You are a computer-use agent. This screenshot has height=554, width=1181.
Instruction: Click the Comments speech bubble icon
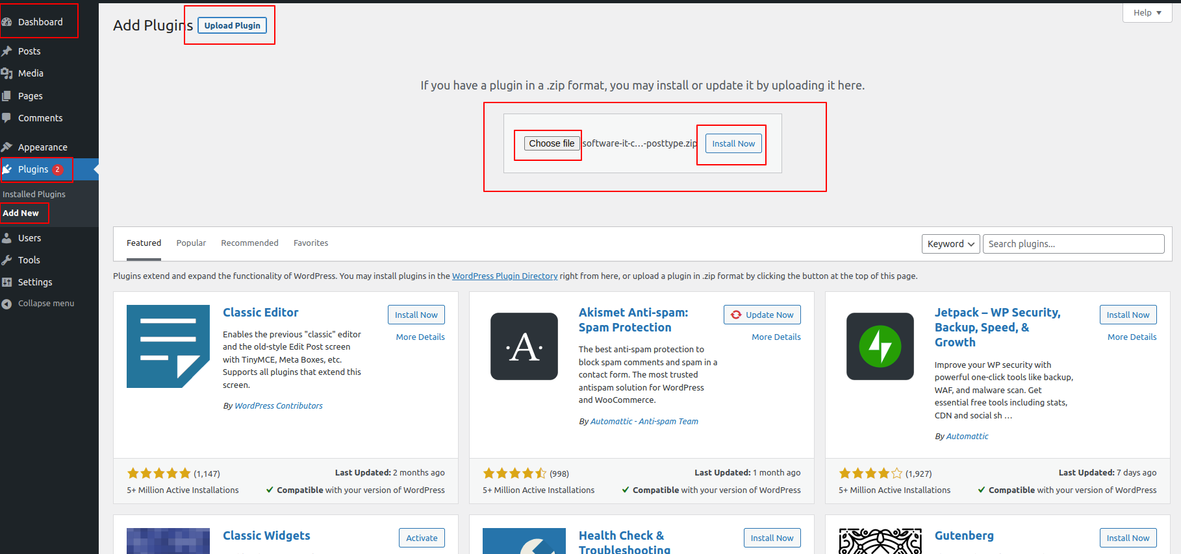point(7,118)
